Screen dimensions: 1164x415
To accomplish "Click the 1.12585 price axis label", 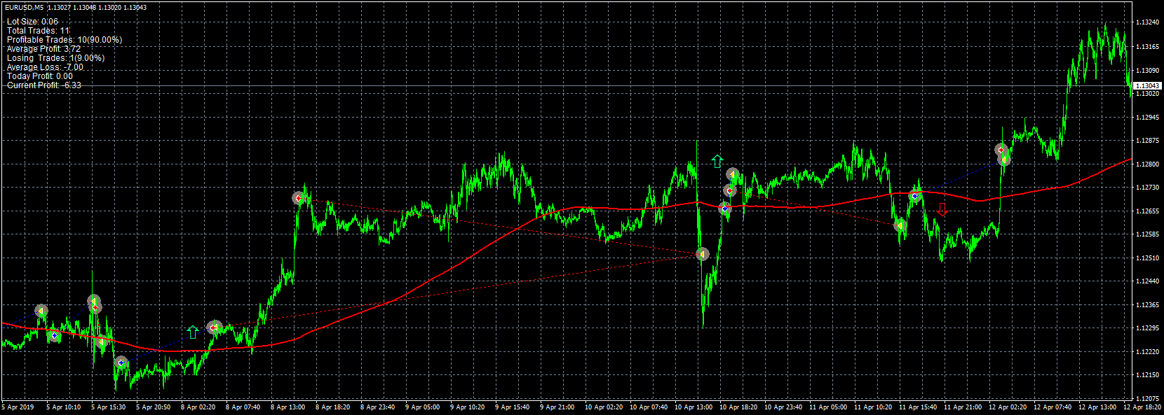I will 1147,234.
